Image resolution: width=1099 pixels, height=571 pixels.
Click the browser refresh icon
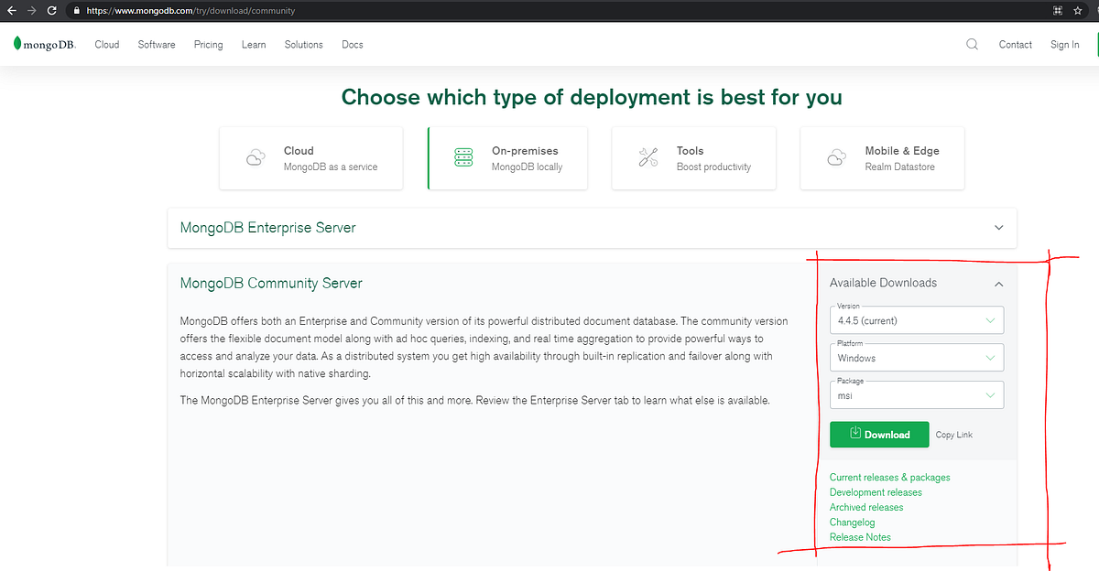click(x=52, y=10)
